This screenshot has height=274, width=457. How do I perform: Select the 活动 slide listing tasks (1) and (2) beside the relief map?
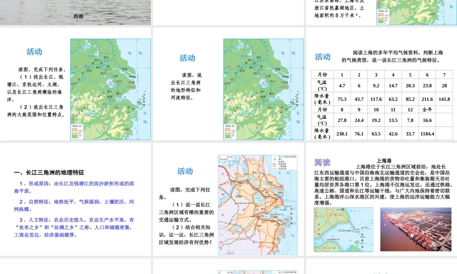75,84
